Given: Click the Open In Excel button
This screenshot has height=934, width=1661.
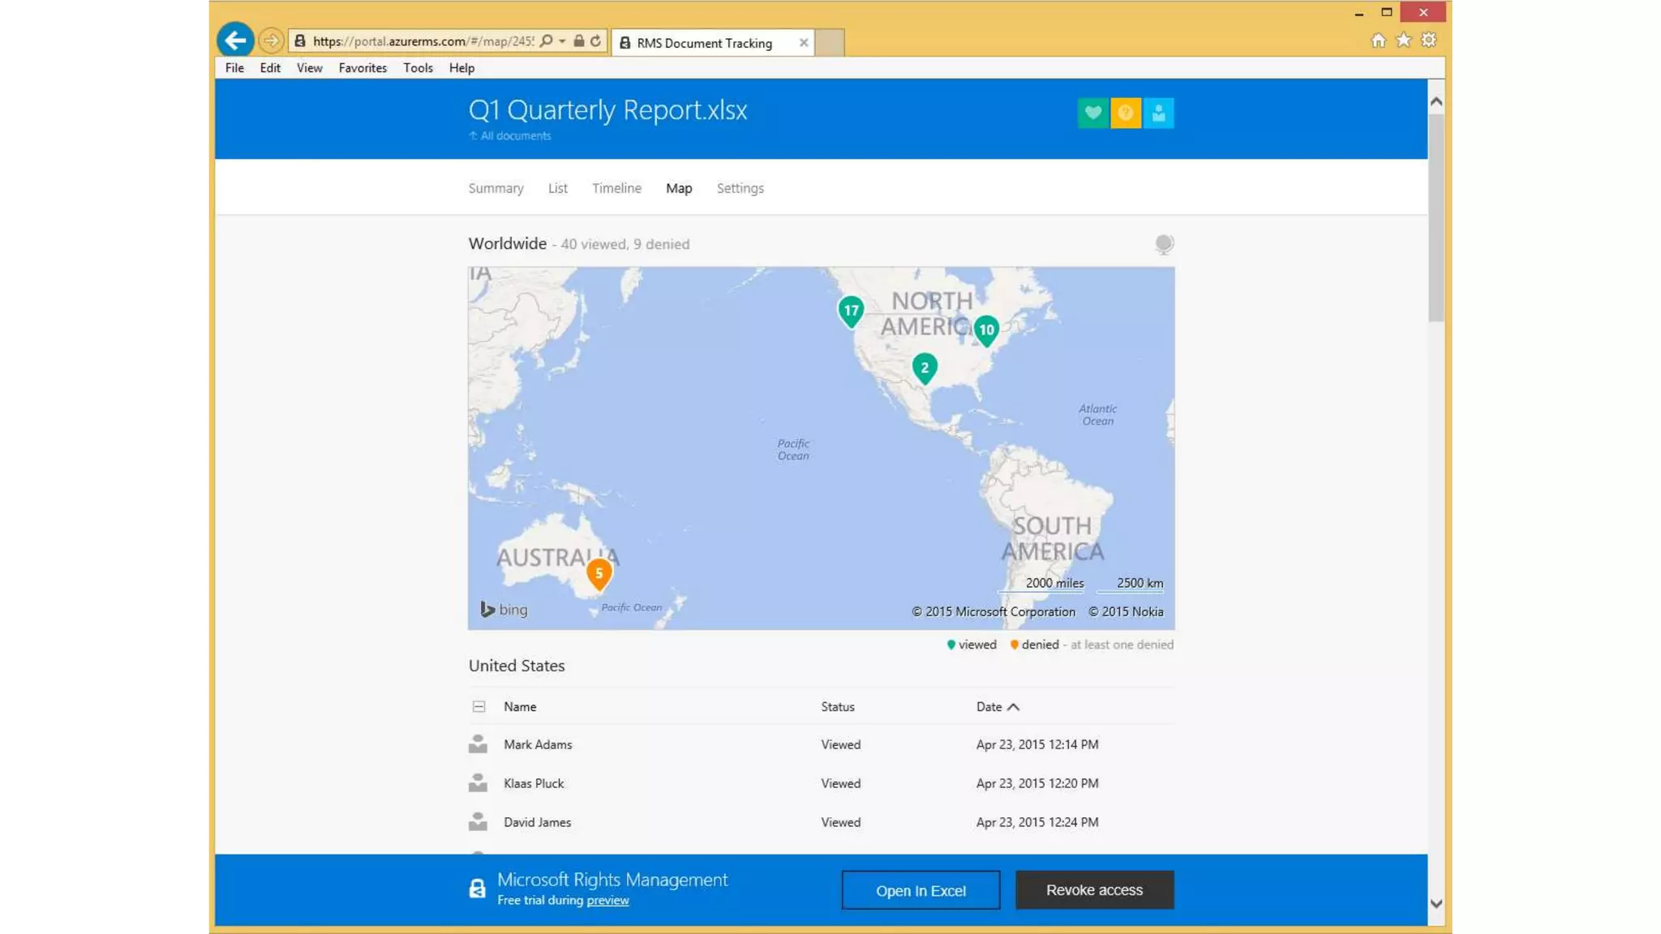Looking at the screenshot, I should (921, 890).
